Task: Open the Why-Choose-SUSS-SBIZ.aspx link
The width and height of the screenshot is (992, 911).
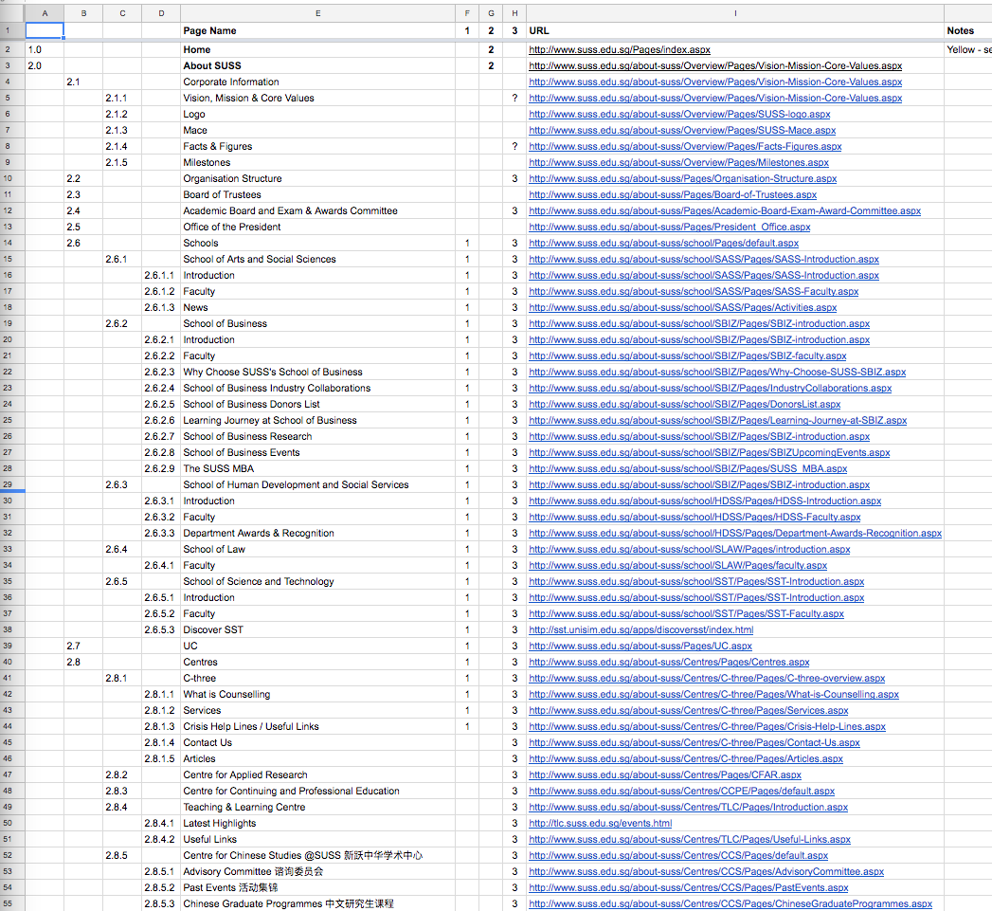Action: [717, 372]
